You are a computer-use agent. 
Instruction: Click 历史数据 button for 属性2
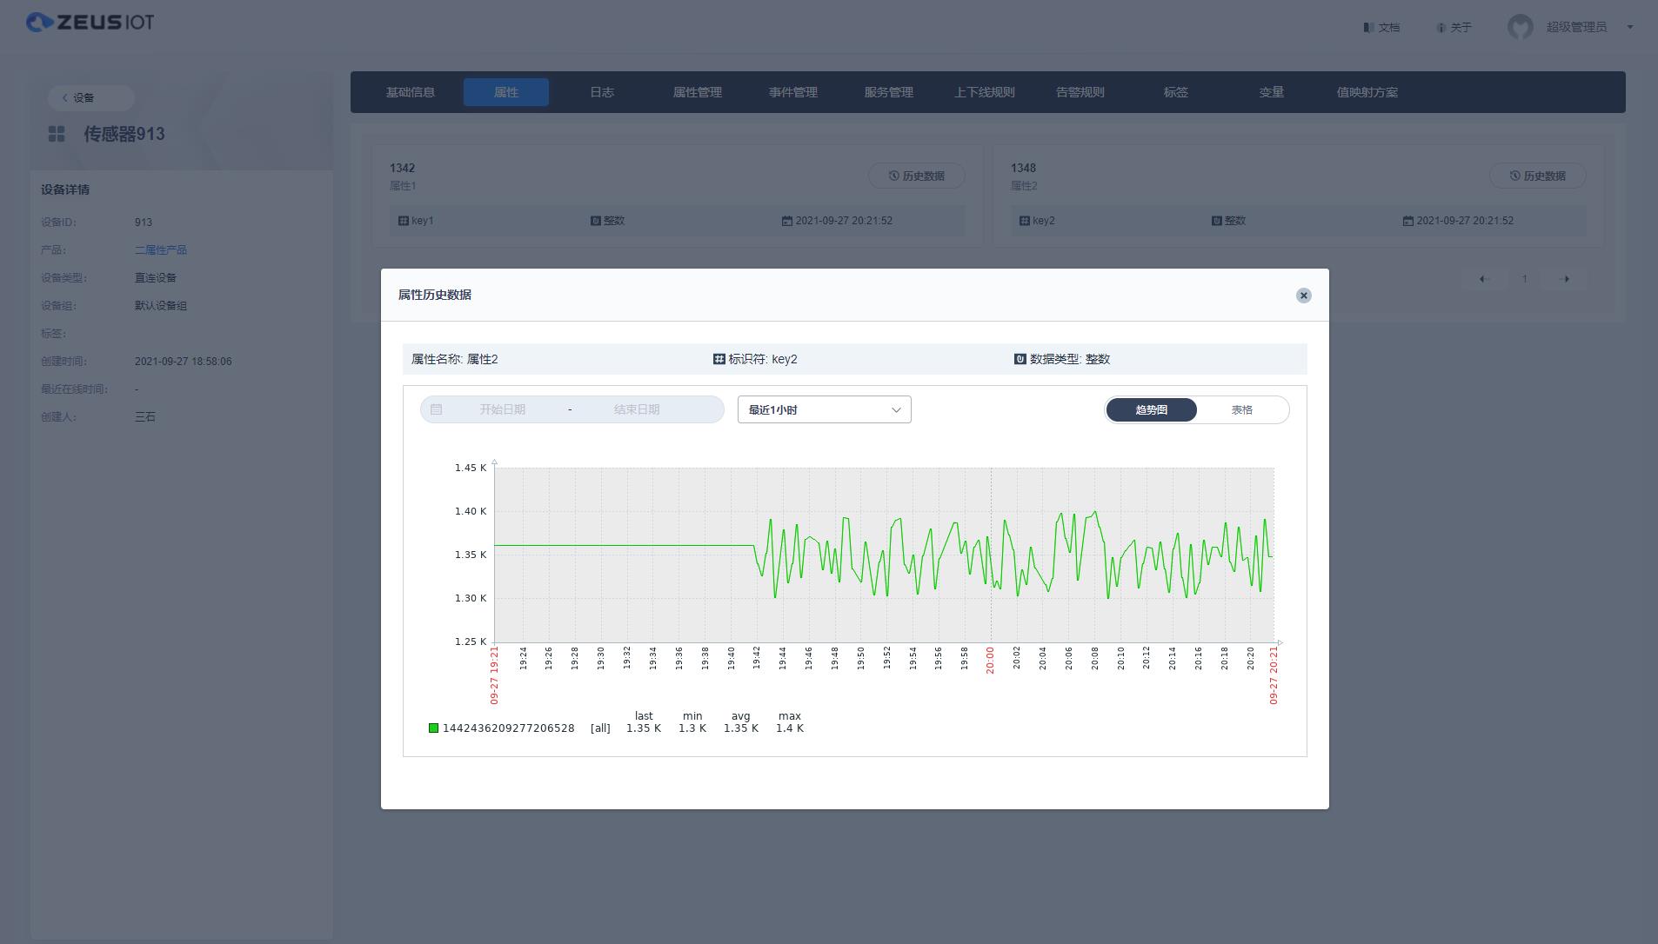(x=1538, y=176)
